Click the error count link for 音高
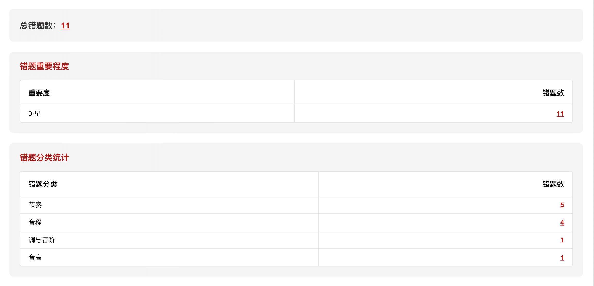This screenshot has height=286, width=594. (562, 258)
